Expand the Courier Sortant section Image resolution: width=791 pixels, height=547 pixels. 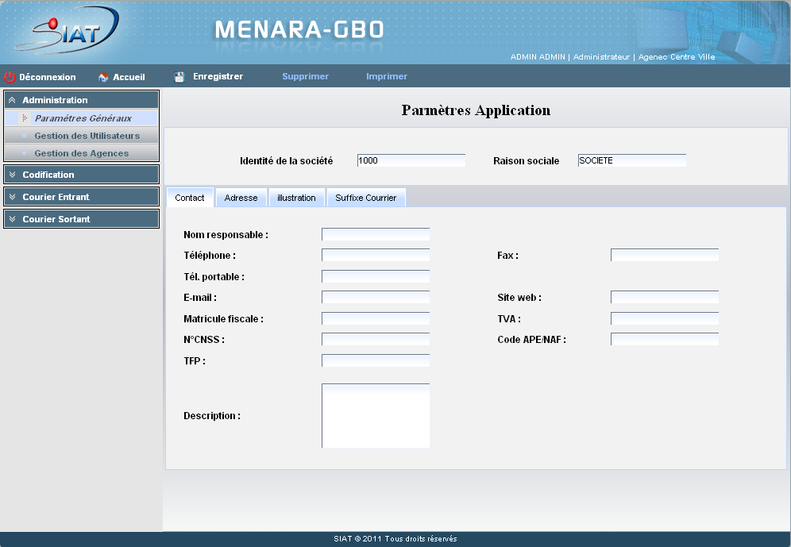[x=81, y=219]
